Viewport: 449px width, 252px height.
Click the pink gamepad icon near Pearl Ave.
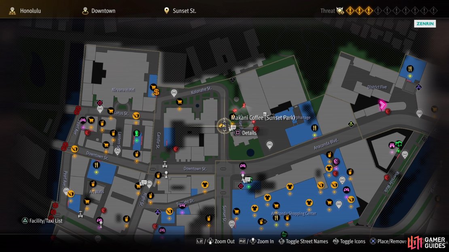pyautogui.click(x=83, y=120)
